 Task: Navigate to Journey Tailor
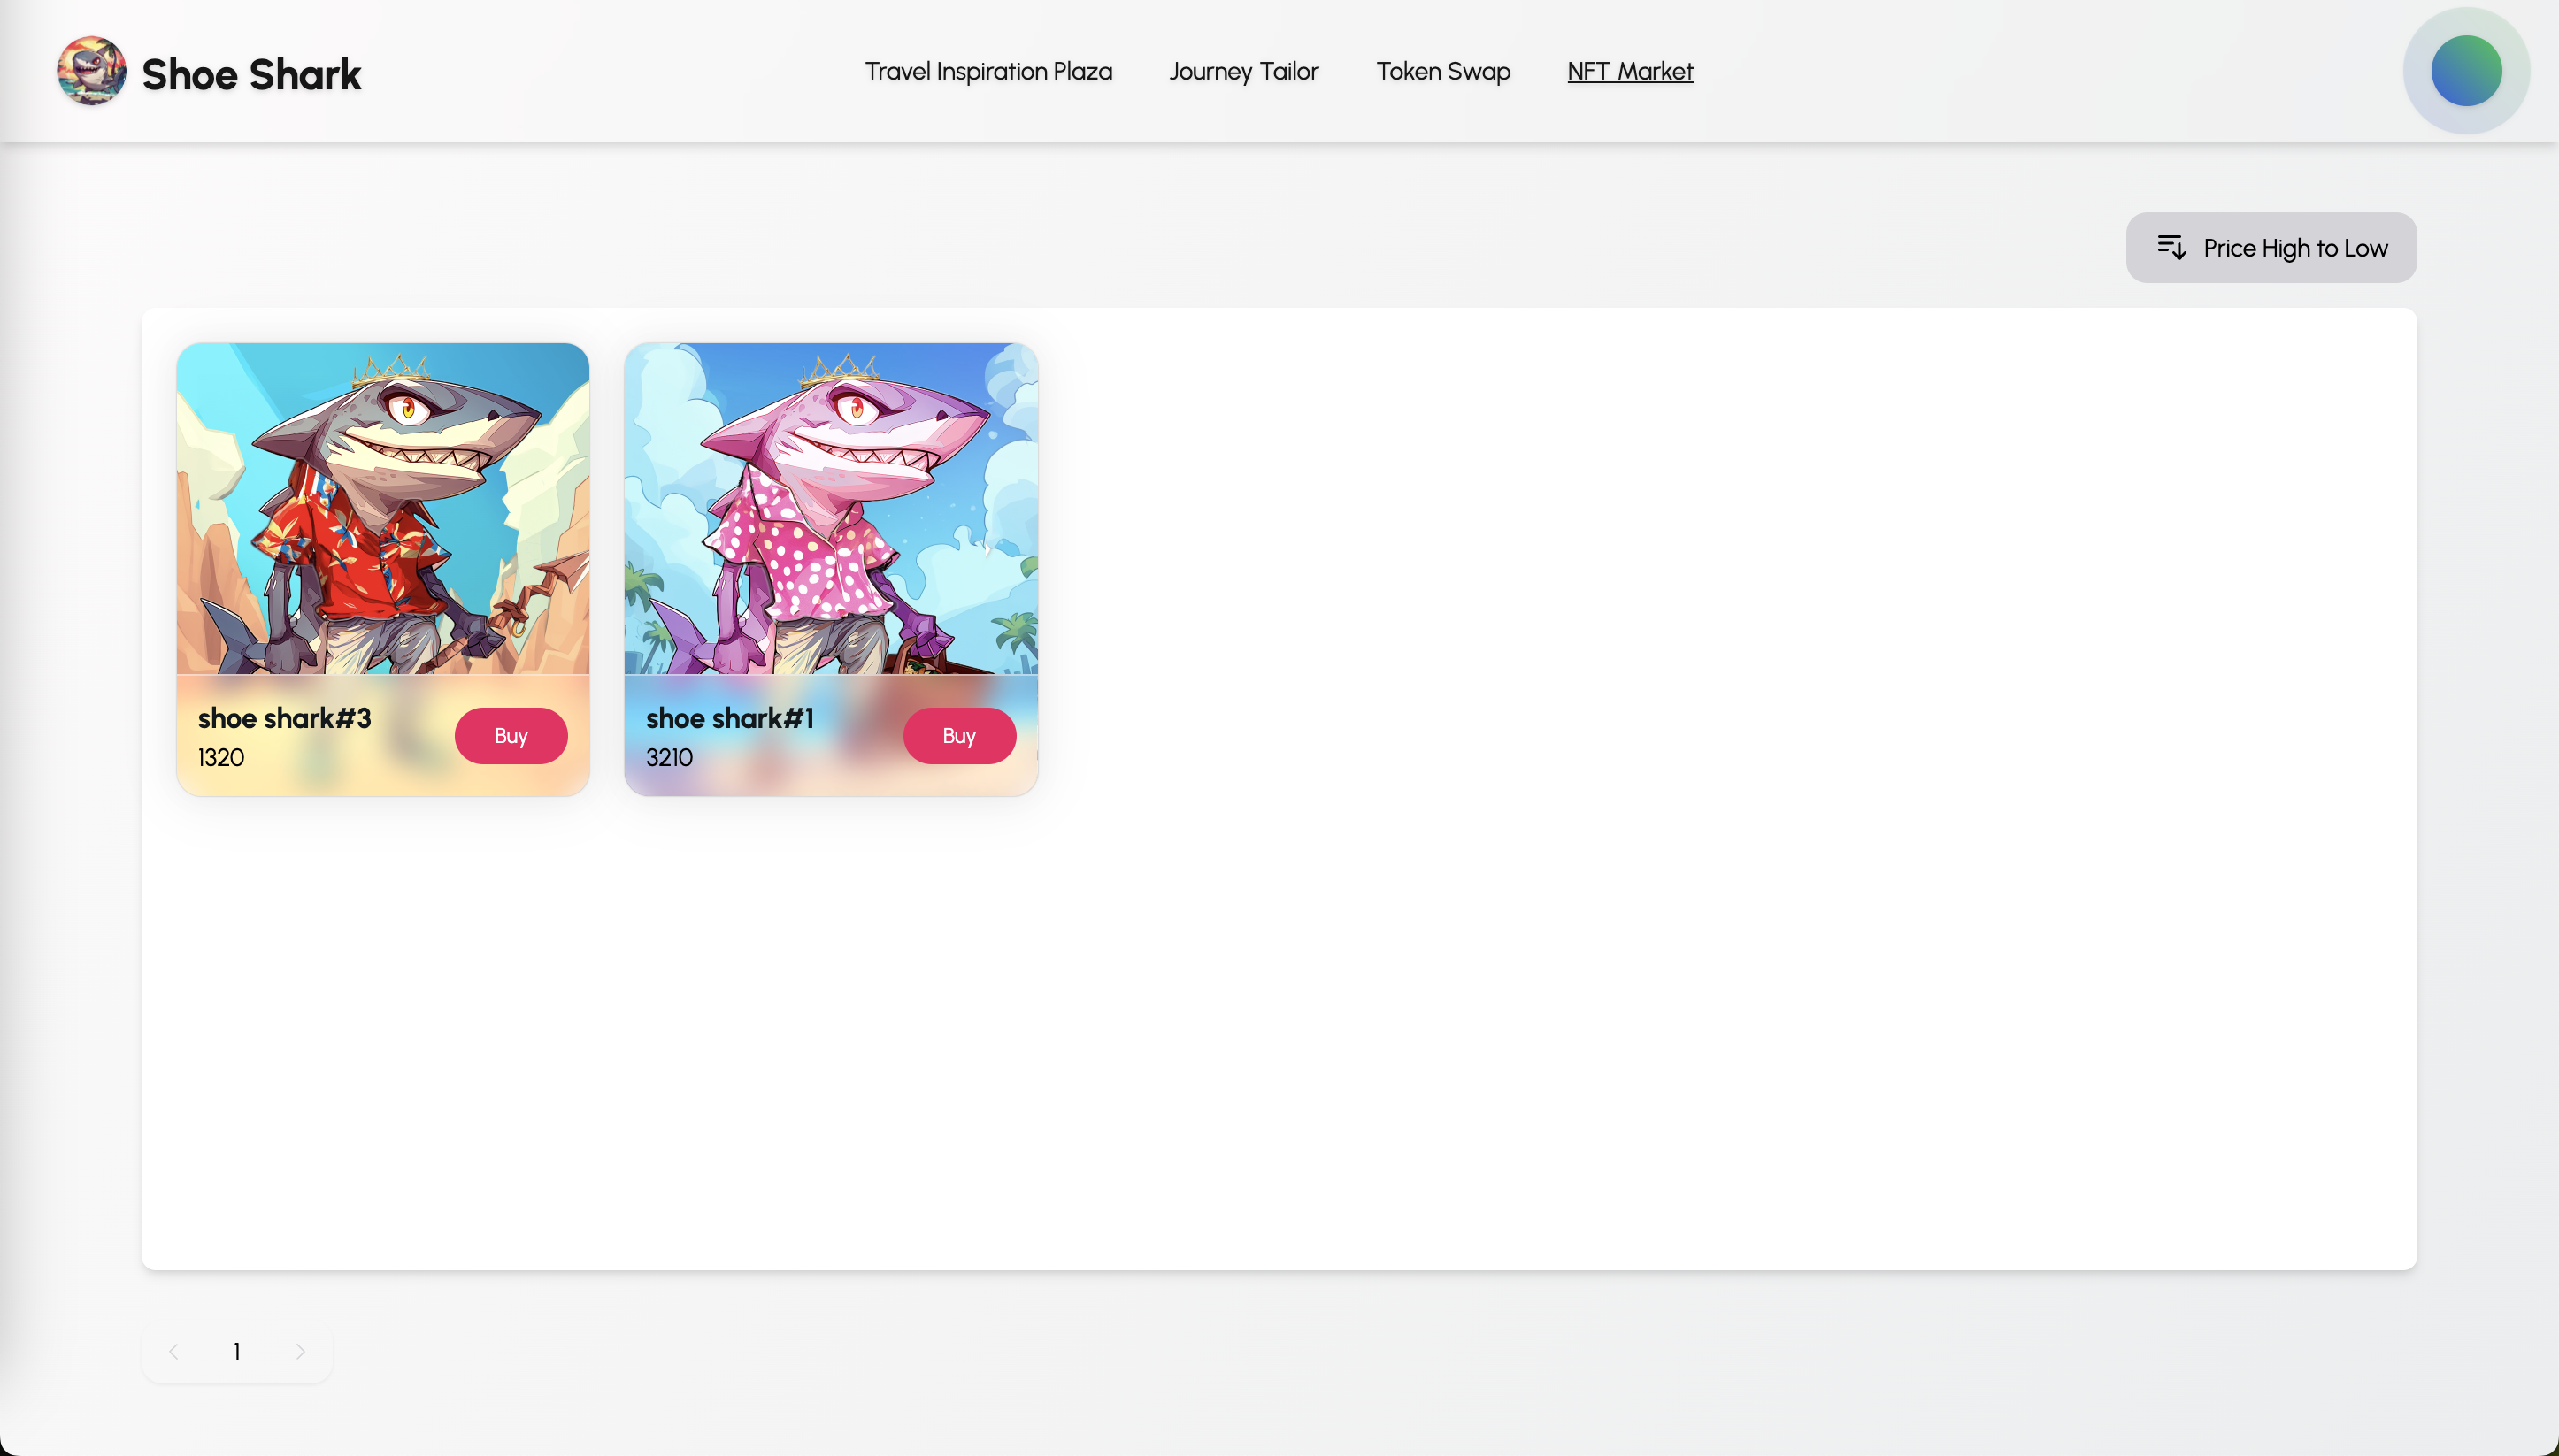pos(1243,71)
